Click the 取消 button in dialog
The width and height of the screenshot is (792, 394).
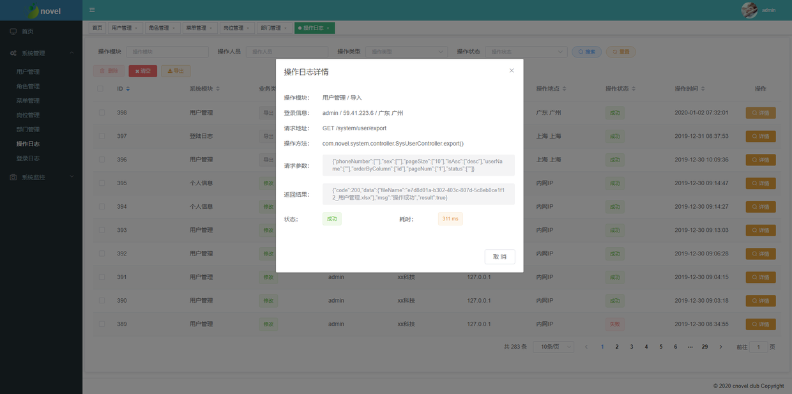tap(499, 257)
